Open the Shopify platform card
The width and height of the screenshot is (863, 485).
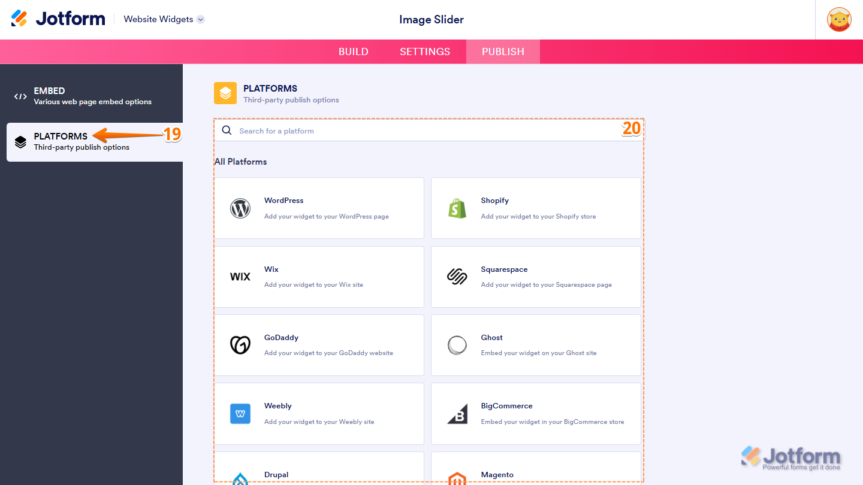coord(536,208)
